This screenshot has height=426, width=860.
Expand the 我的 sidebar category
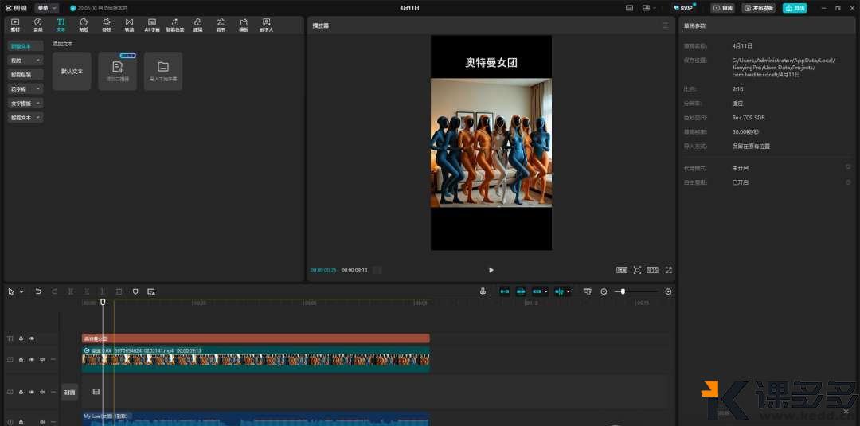25,61
